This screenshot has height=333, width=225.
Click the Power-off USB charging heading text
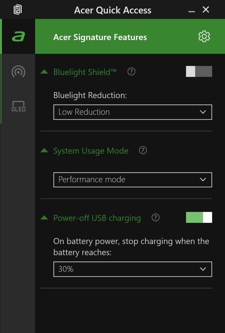coord(97,218)
